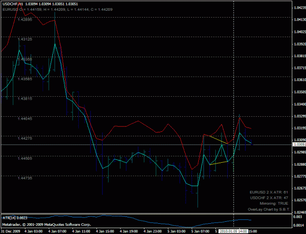The height and width of the screenshot is (234, 306).
Task: Click the 5 Jan 03:00 time axis label
Action: click(x=176, y=231)
